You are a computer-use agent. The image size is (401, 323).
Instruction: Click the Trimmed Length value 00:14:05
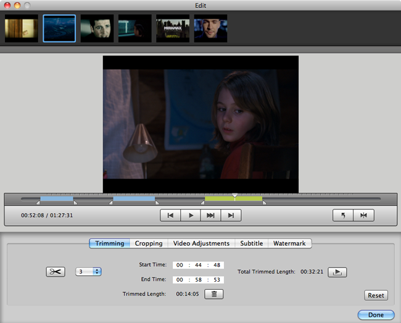pyautogui.click(x=188, y=294)
